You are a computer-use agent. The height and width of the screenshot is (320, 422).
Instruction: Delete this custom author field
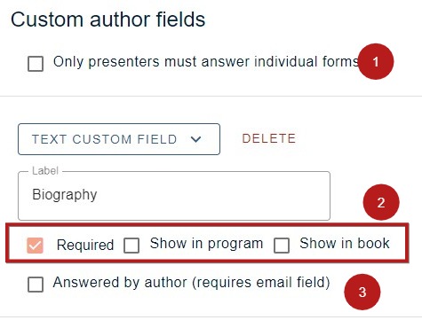coord(269,138)
